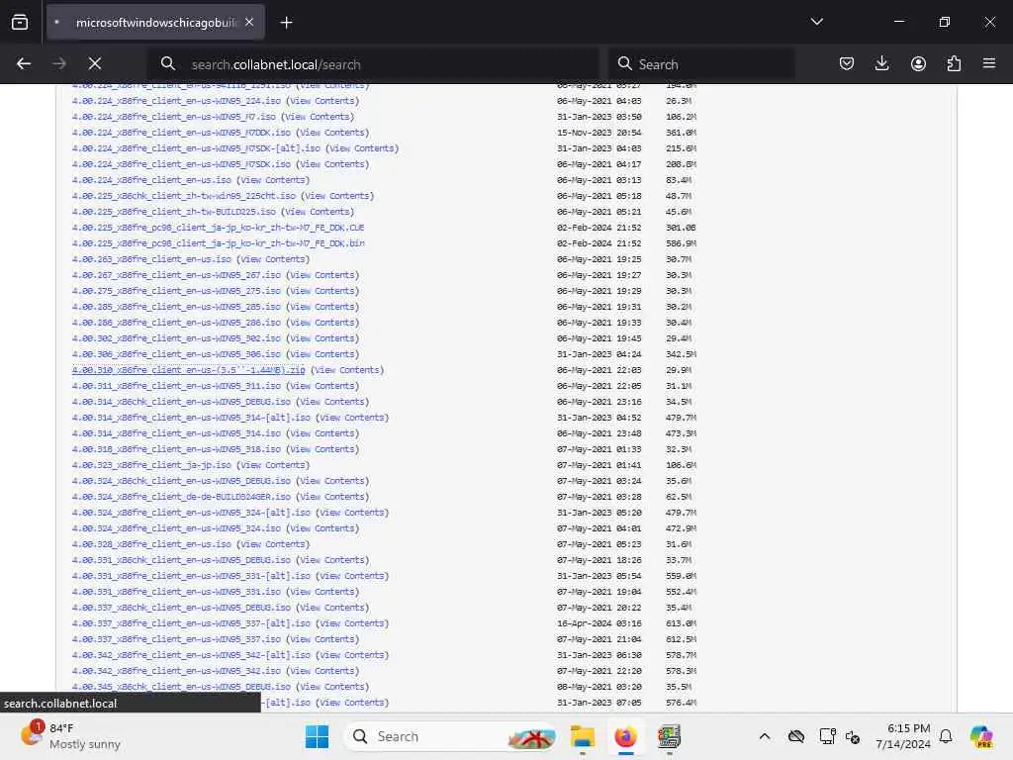
Task: Click the magnifier icon in the address bar
Action: [x=168, y=64]
